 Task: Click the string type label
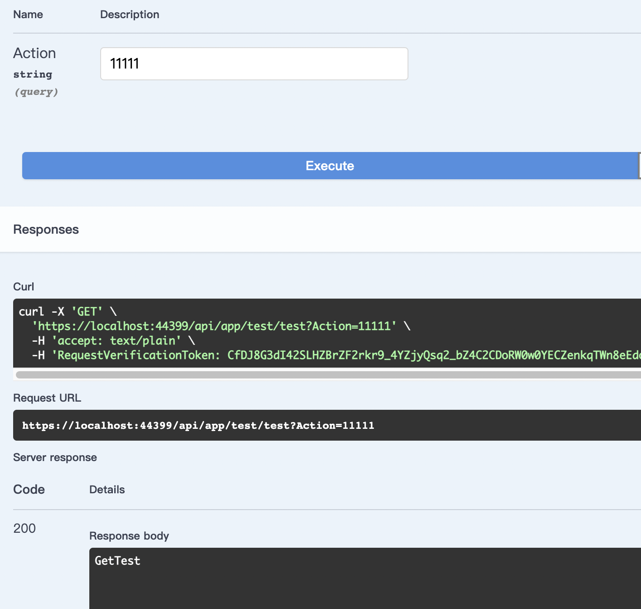click(33, 74)
